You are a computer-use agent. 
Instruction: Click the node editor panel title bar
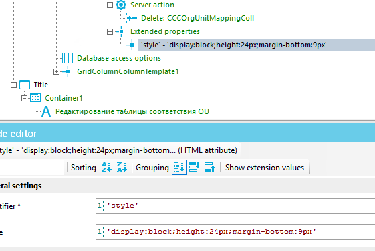(187, 134)
